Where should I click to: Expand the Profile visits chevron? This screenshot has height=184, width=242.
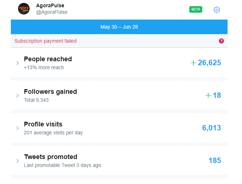17,128
